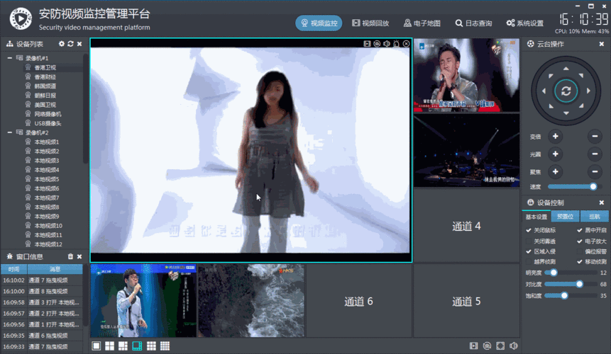The image size is (611, 354).
Task: Collapse the 录像机#2 tree node
Action: [x=9, y=132]
